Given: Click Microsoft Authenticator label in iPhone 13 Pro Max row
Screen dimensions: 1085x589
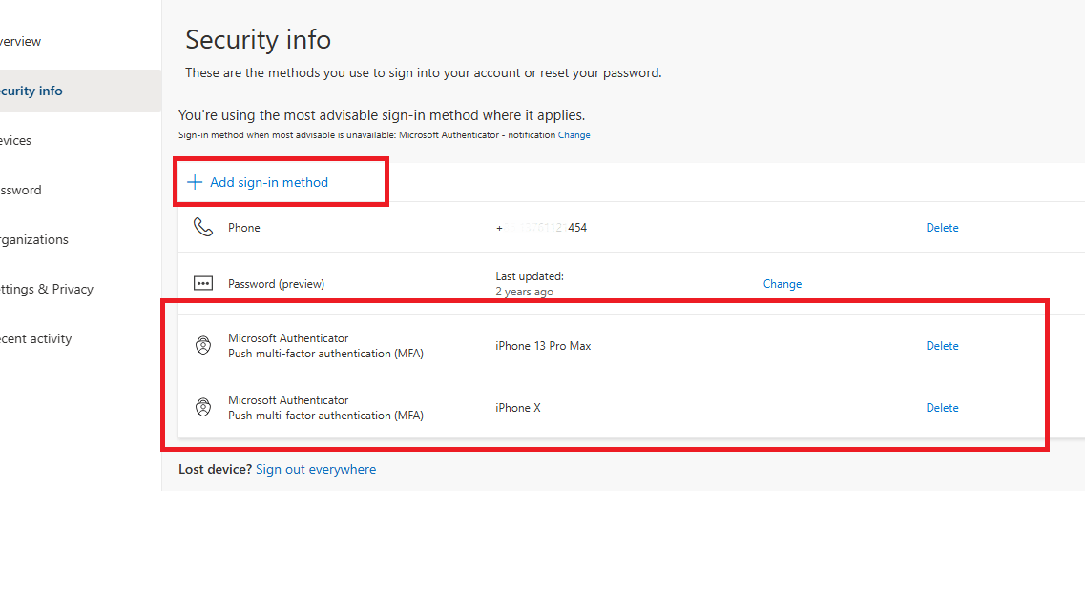Looking at the screenshot, I should coord(288,338).
